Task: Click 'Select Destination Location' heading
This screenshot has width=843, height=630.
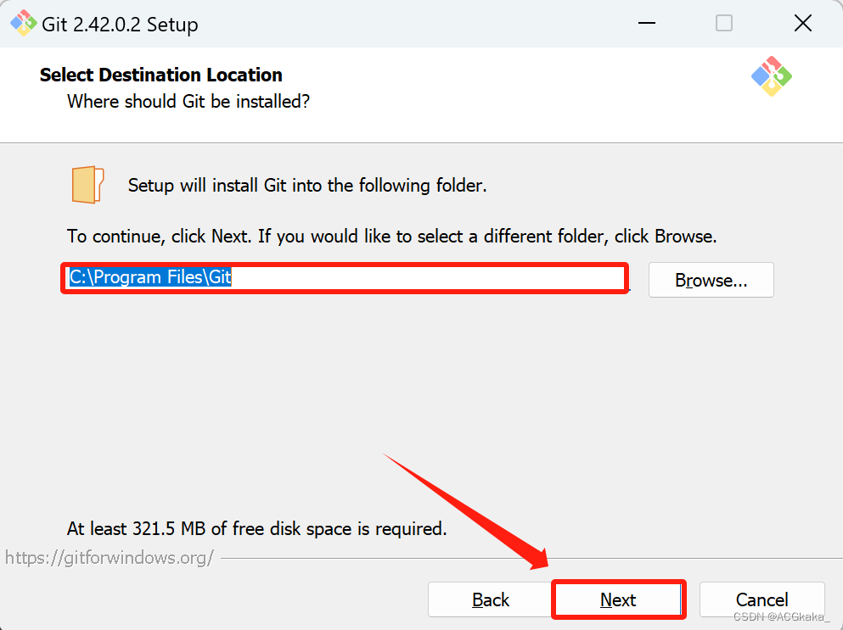Action: (x=160, y=75)
